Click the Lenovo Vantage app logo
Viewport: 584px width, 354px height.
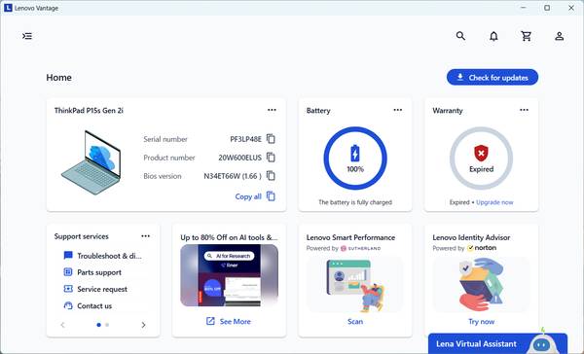tap(8, 8)
